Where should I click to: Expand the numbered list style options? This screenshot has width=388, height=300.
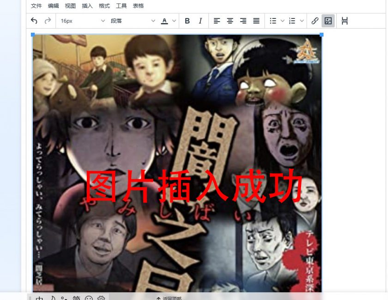click(302, 21)
